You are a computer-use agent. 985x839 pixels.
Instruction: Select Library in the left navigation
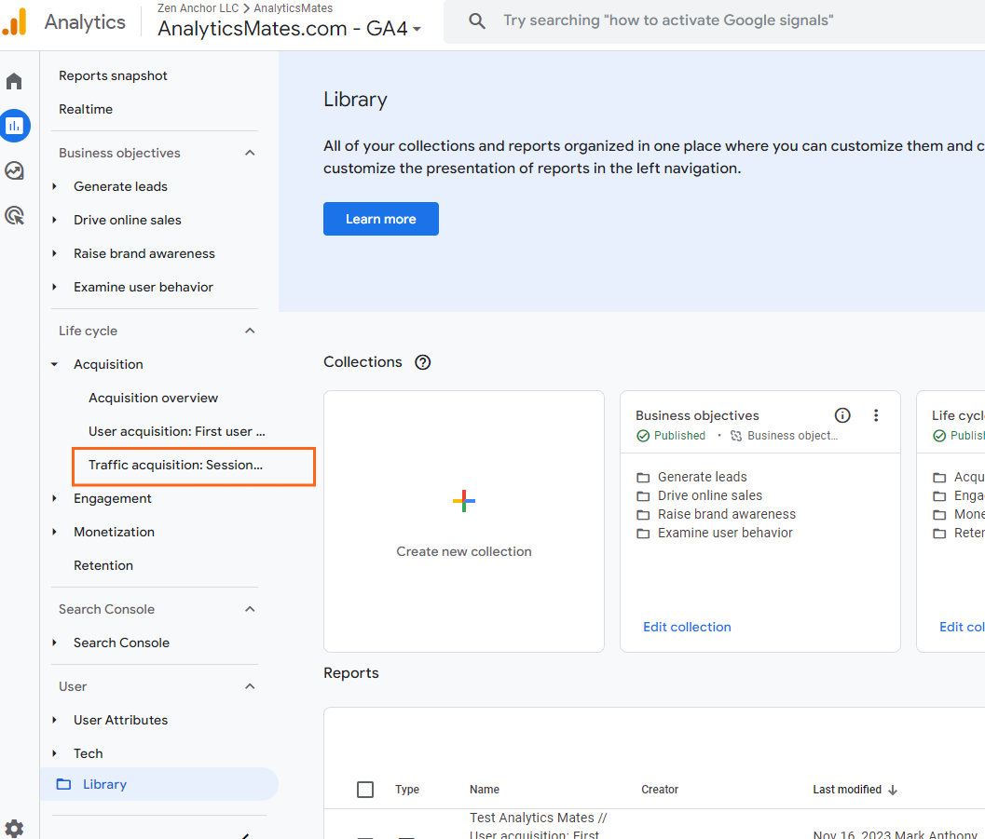tap(104, 784)
